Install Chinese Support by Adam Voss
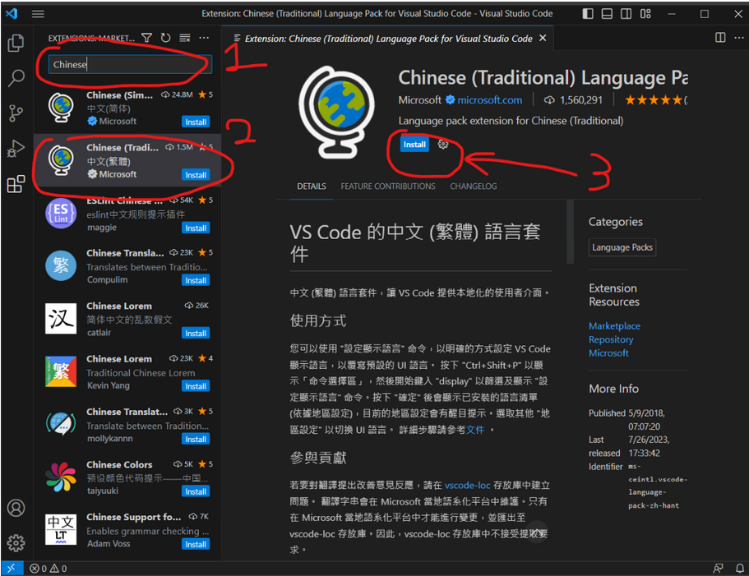The image size is (749, 576). (x=196, y=545)
